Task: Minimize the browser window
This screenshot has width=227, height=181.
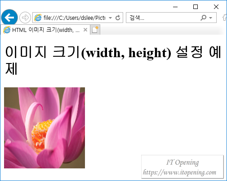Action: coord(175,7)
